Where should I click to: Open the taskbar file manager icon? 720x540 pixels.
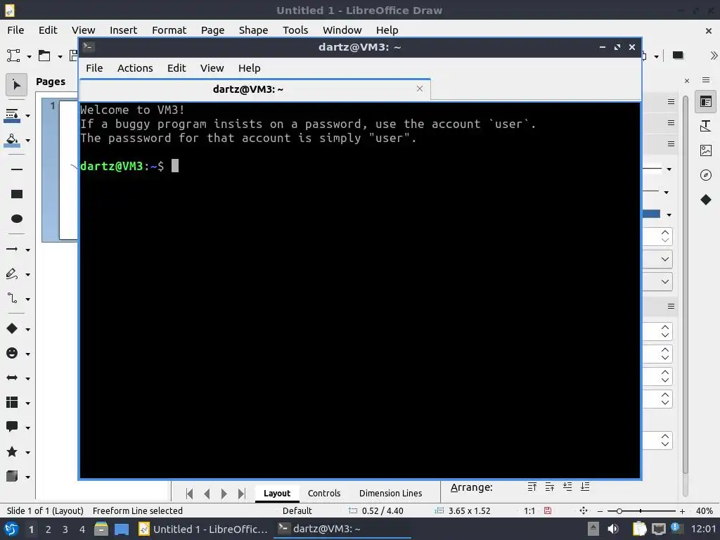(x=101, y=529)
